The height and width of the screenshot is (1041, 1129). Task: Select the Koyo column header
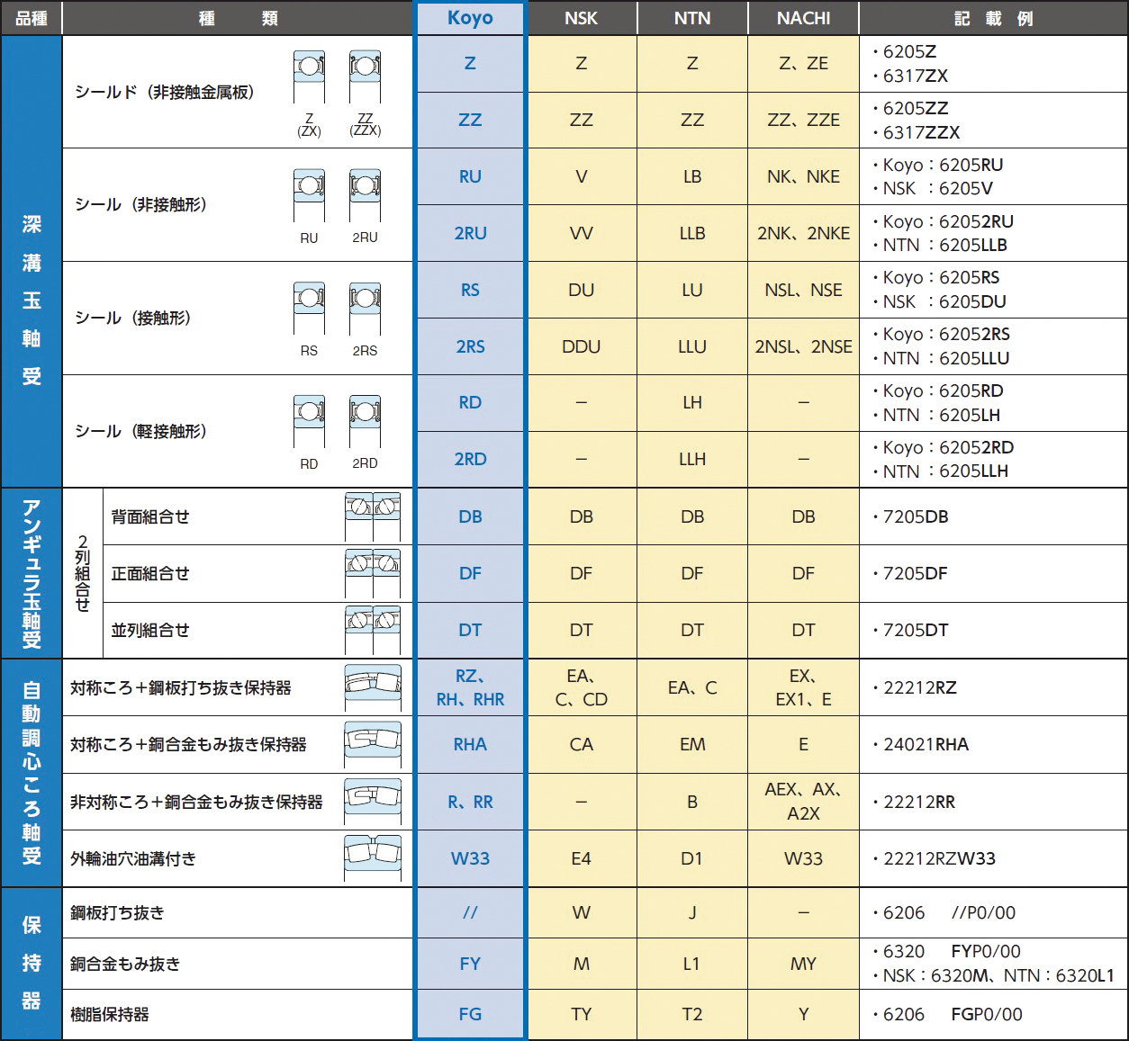coord(470,18)
